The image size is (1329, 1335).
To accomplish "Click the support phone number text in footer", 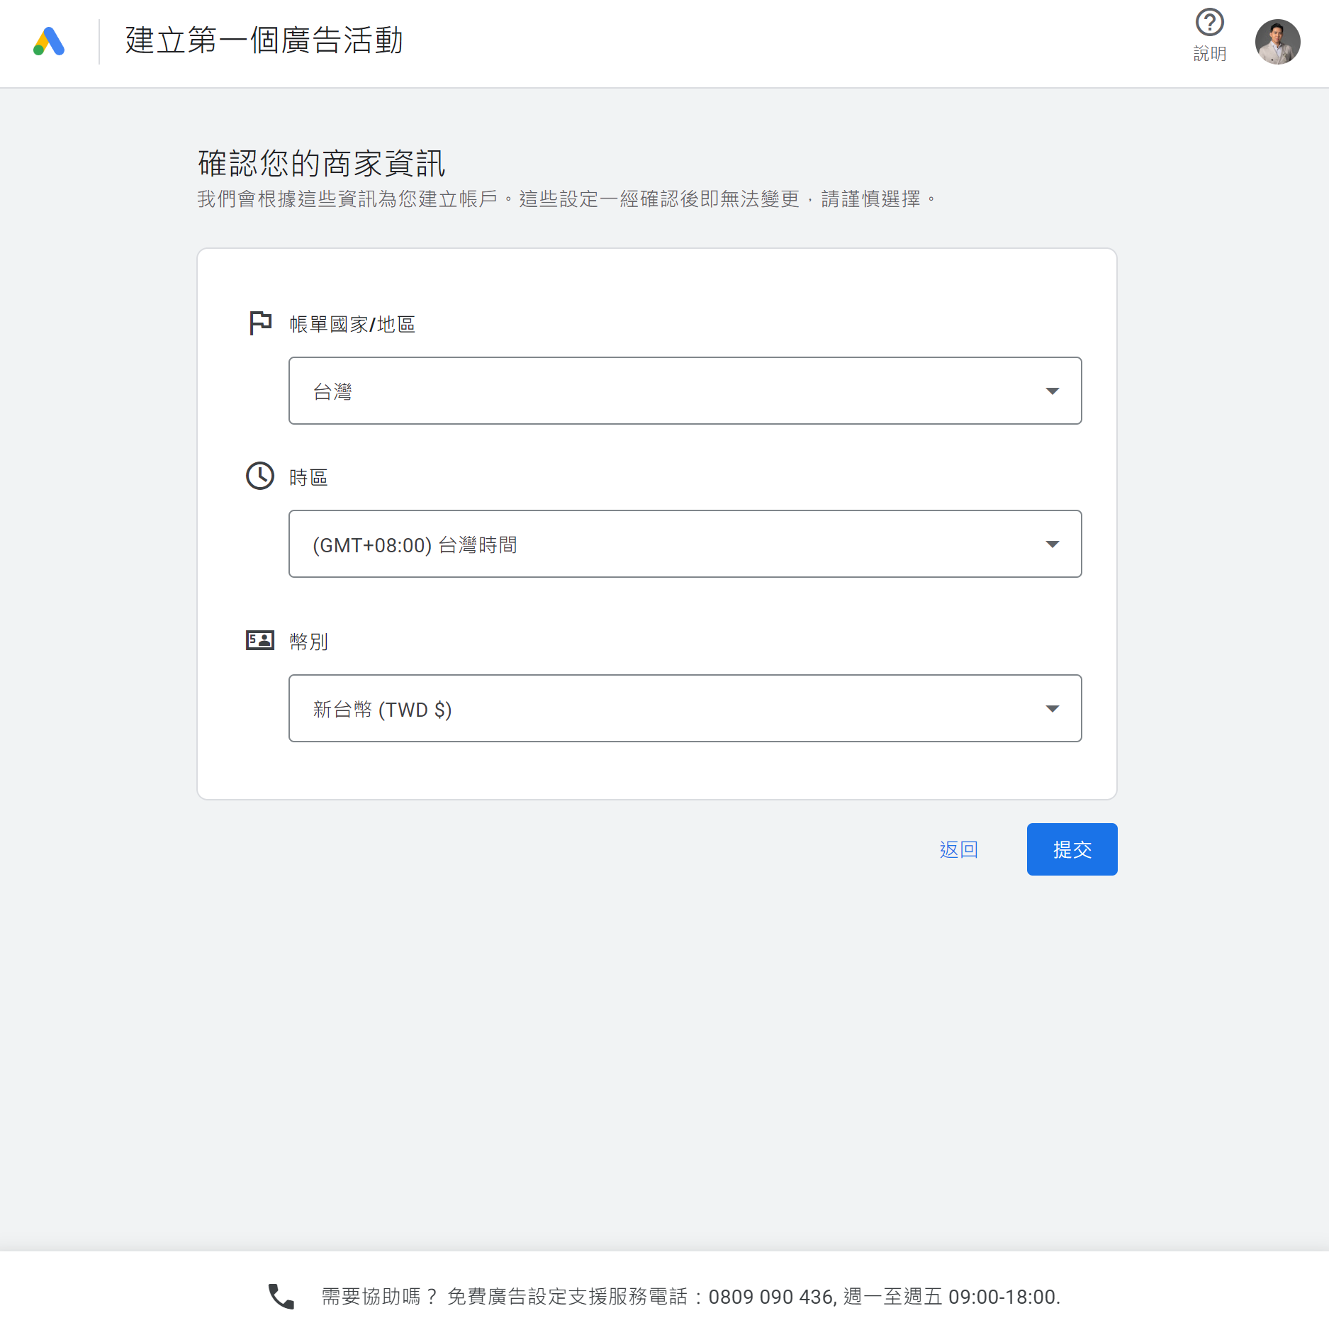I will pyautogui.click(x=771, y=1297).
